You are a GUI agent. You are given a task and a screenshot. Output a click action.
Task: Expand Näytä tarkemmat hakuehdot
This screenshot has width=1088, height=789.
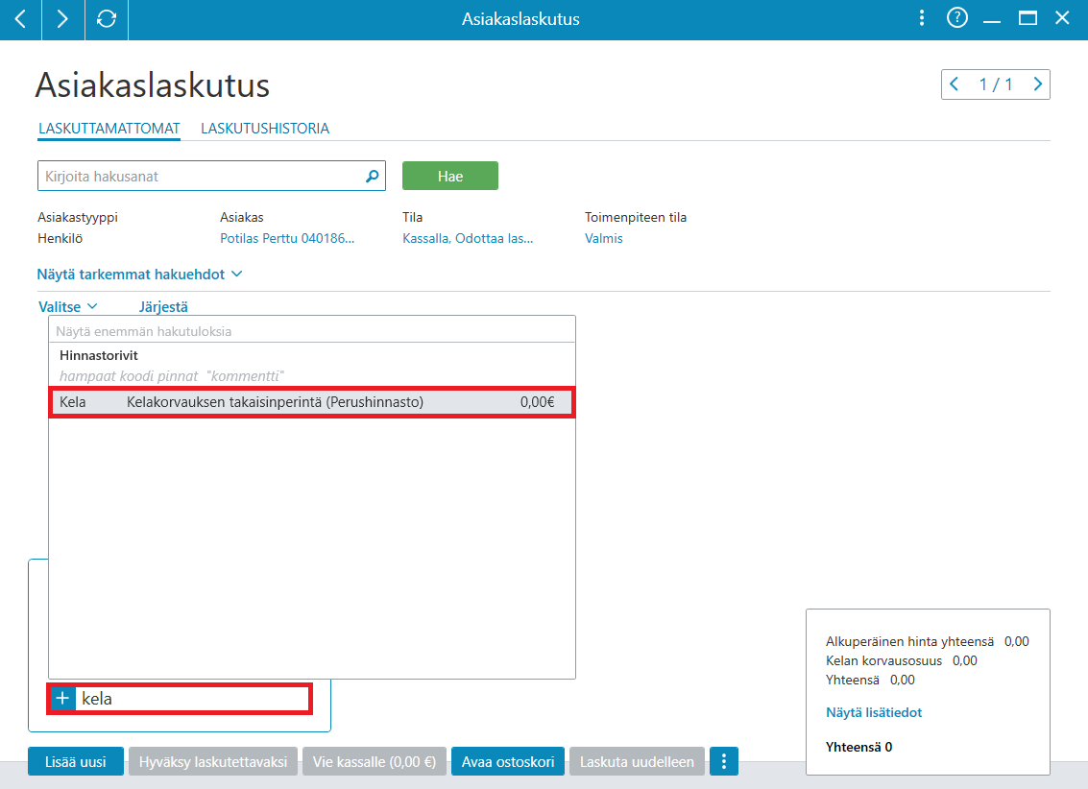(139, 275)
